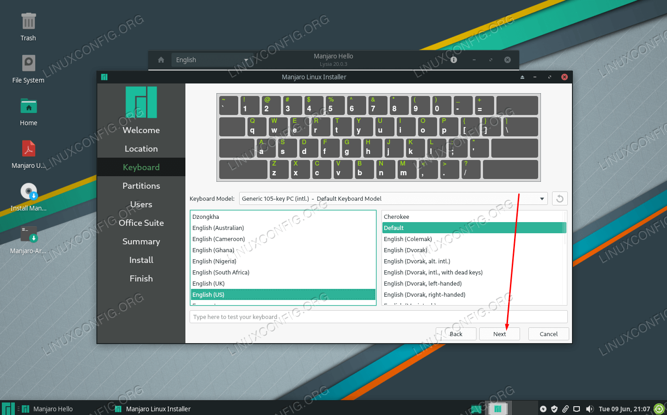
Task: Select English (Dvorak) variant
Action: (472, 250)
